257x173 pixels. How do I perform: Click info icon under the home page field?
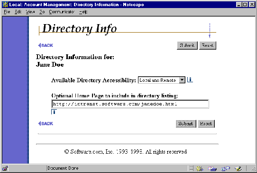click(54, 112)
